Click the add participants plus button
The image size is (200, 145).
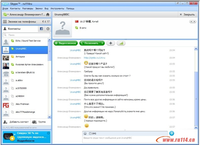111,43
